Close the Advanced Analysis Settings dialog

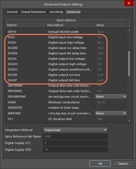point(129,3)
